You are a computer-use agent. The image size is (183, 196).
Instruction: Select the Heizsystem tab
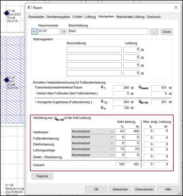106,17
